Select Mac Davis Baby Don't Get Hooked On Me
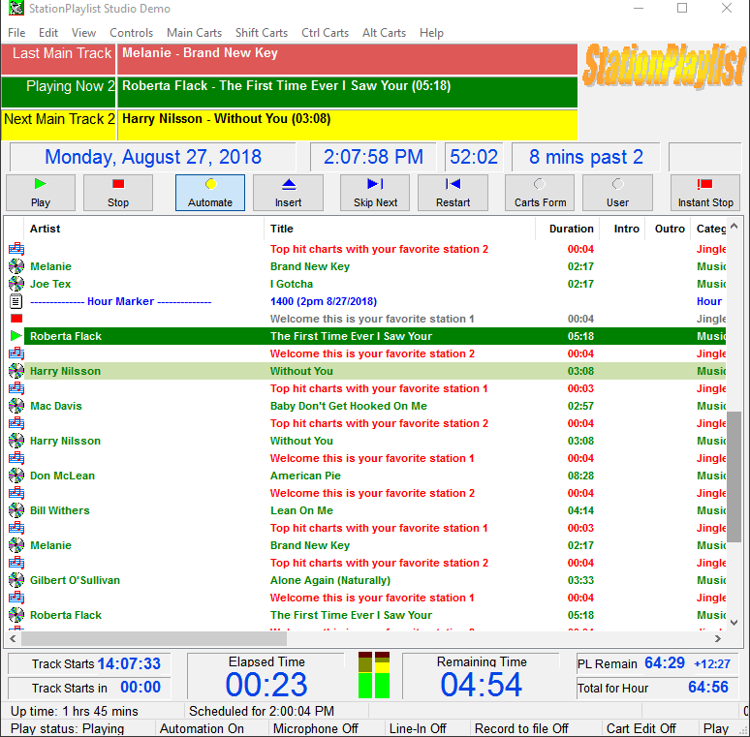The image size is (750, 737). point(367,406)
